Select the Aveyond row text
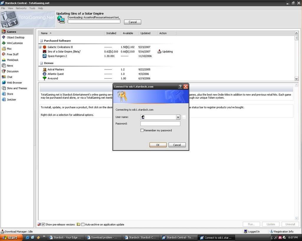The image size is (302, 241). click(53, 78)
